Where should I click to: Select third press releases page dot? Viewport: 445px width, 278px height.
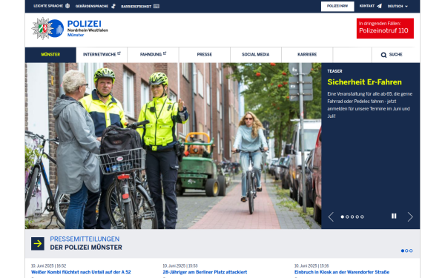[411, 251]
